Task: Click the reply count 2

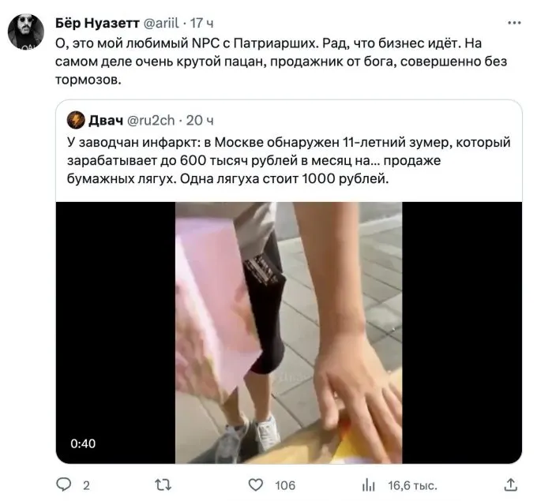Action: (x=86, y=485)
